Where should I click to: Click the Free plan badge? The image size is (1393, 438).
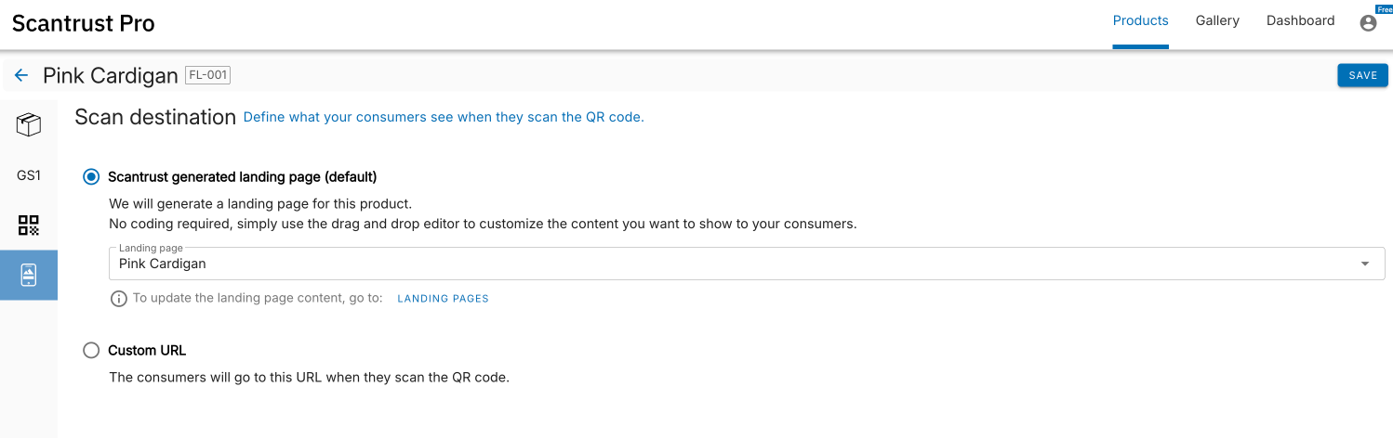1384,9
